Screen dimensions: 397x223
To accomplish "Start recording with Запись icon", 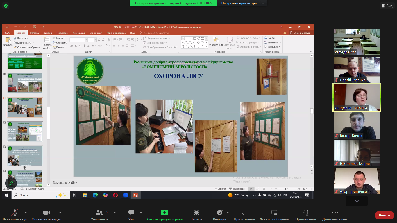I will [x=196, y=213].
